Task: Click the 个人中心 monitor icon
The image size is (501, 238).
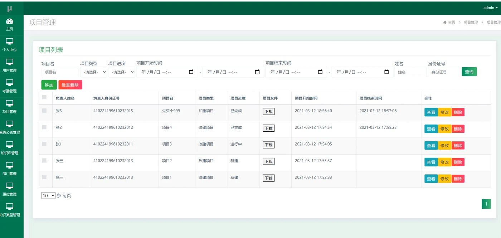Action: 10,42
